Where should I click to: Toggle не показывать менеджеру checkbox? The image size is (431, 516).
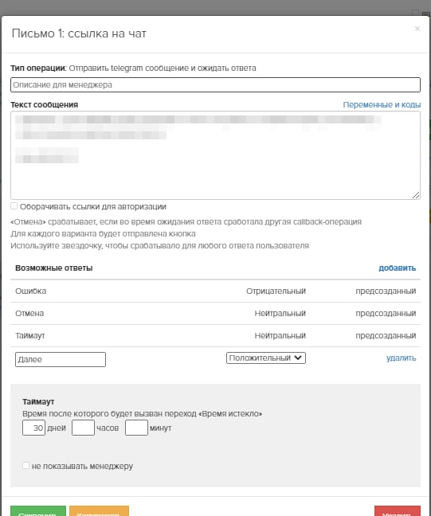tap(25, 465)
